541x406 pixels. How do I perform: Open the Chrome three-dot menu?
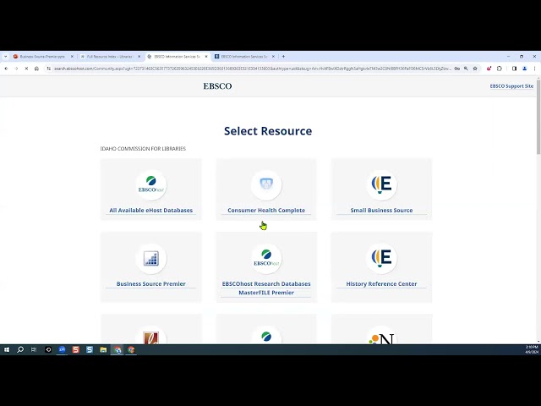click(x=534, y=69)
